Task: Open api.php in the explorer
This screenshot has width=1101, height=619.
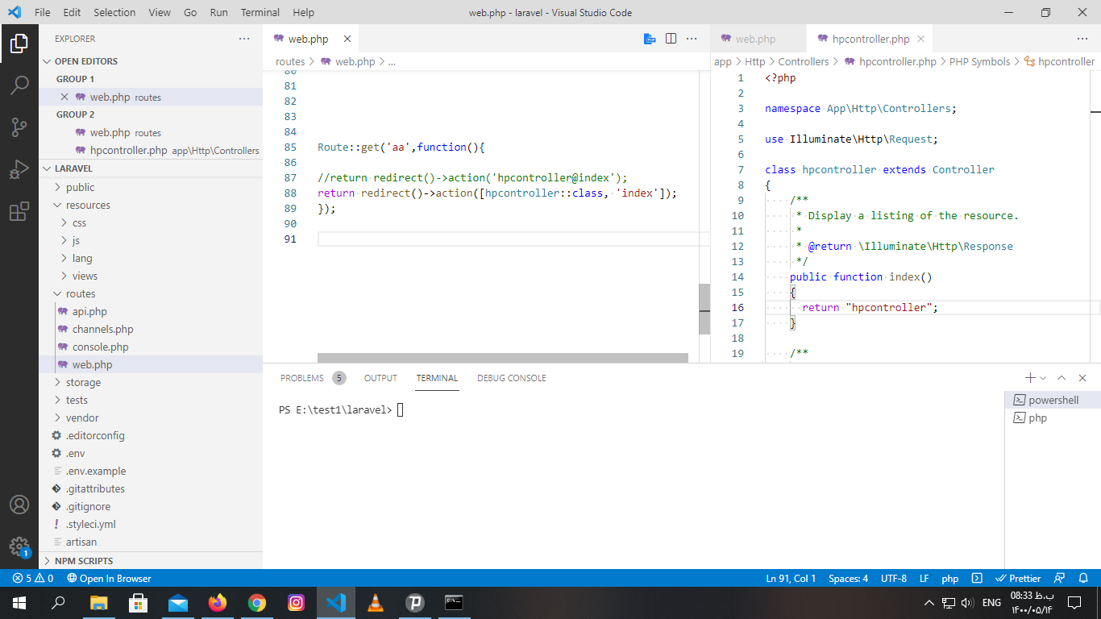Action: [x=89, y=311]
